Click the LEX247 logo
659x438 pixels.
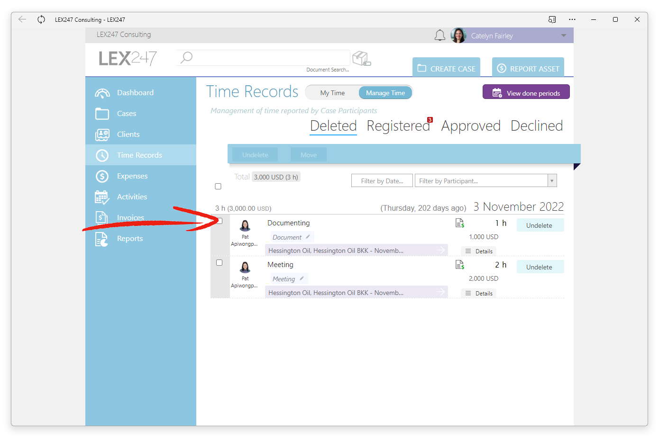click(x=128, y=59)
